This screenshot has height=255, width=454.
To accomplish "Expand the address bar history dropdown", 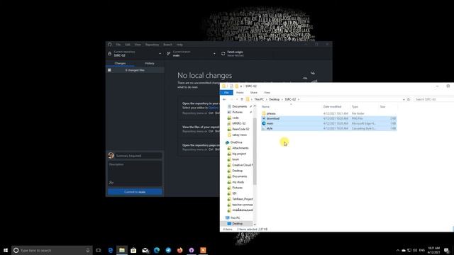I will (404, 99).
